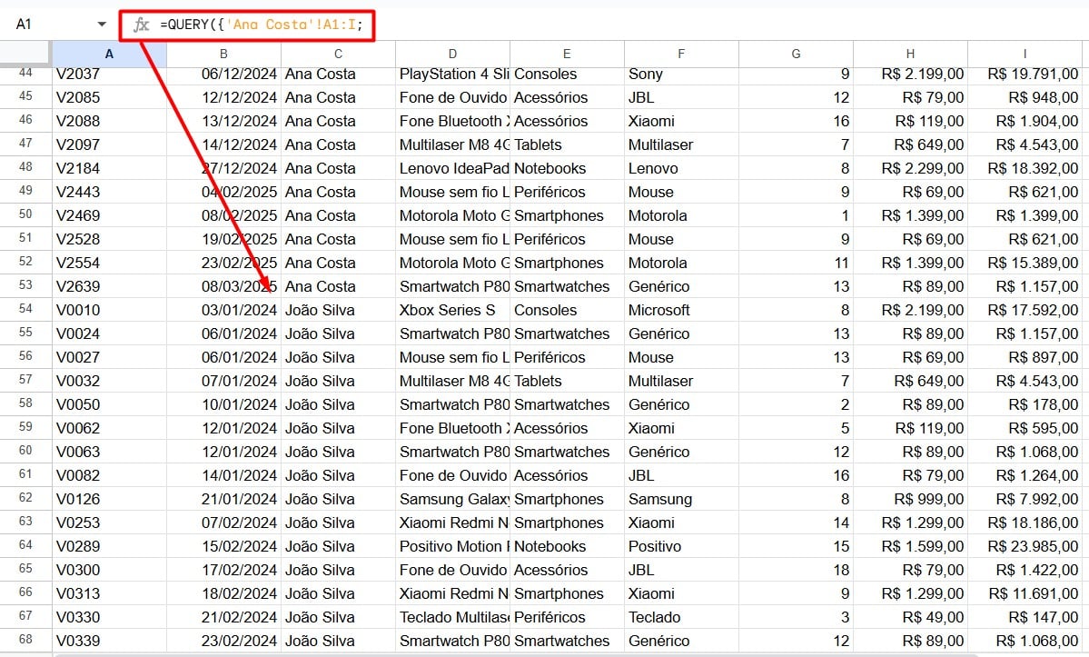This screenshot has width=1089, height=657.
Task: Click date cell 23/02/2024
Action: (223, 641)
